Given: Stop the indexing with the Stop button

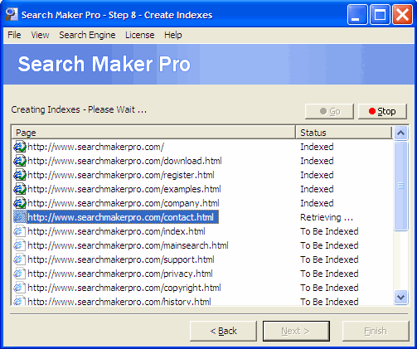Looking at the screenshot, I should point(382,111).
